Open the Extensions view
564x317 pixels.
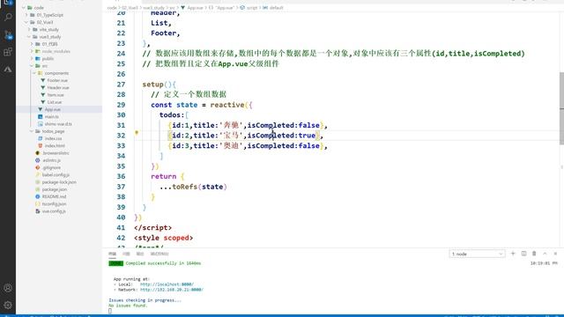(x=8, y=52)
